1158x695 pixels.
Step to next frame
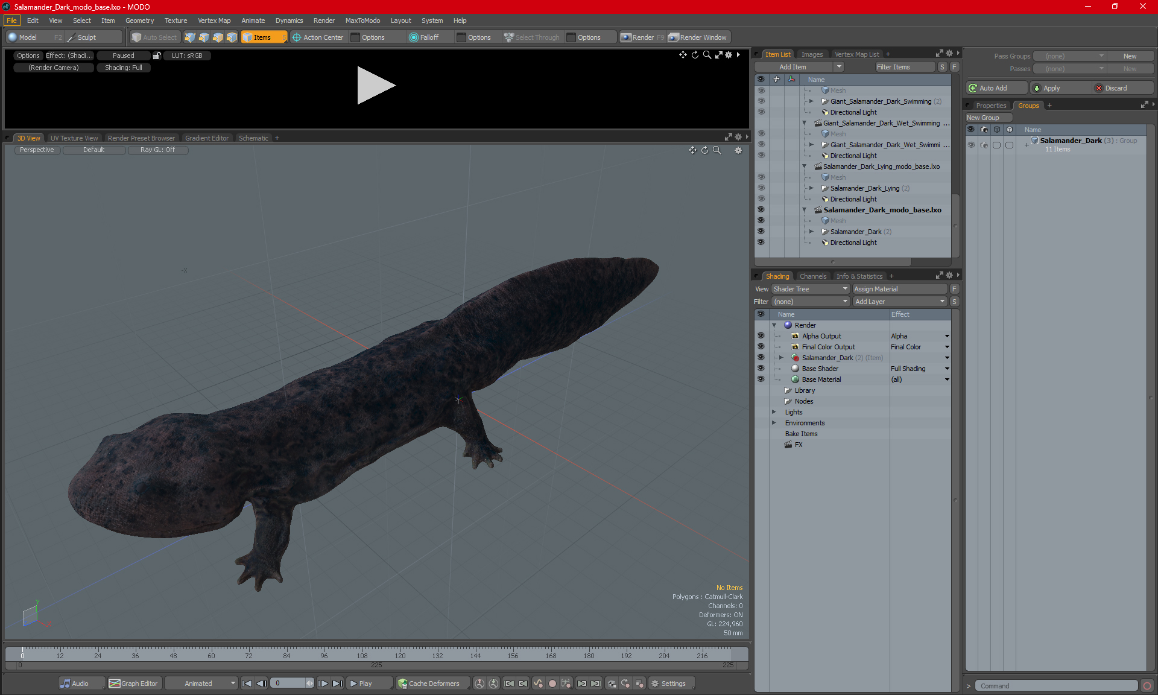coord(323,684)
